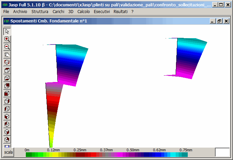
Task: Restore the Spostamenti child window
Action: [x=219, y=21]
